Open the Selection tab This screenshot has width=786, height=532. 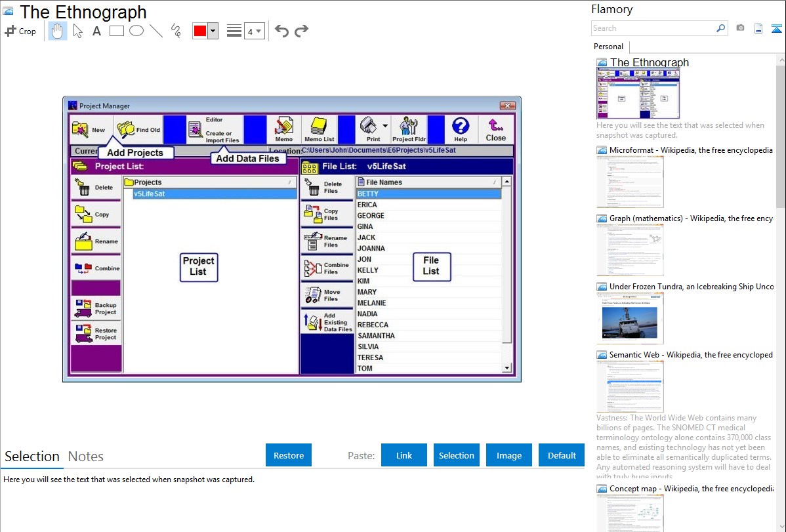point(32,457)
